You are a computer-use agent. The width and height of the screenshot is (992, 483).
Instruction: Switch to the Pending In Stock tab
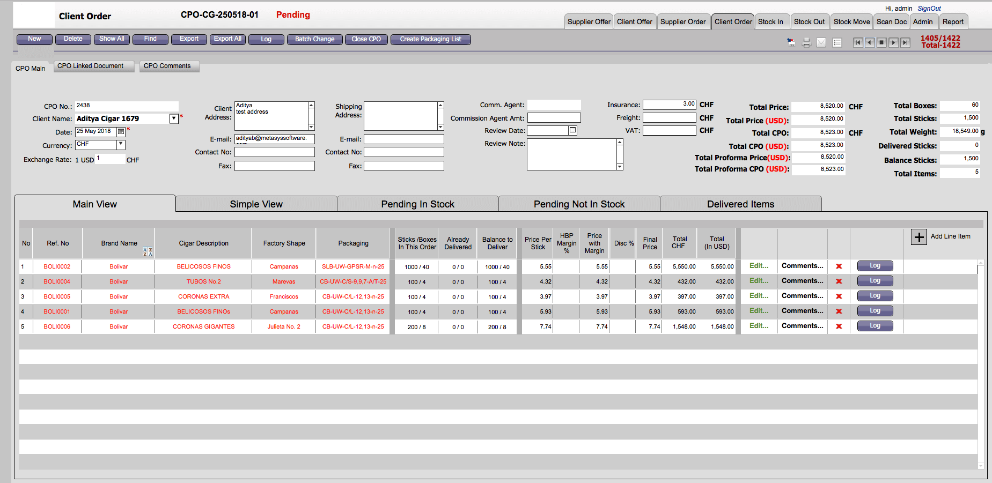pyautogui.click(x=417, y=204)
